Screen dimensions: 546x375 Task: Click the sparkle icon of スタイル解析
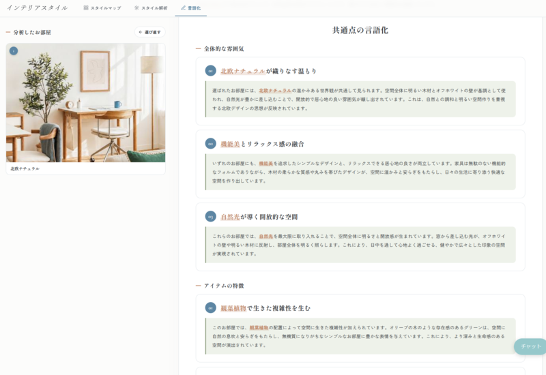tap(136, 7)
